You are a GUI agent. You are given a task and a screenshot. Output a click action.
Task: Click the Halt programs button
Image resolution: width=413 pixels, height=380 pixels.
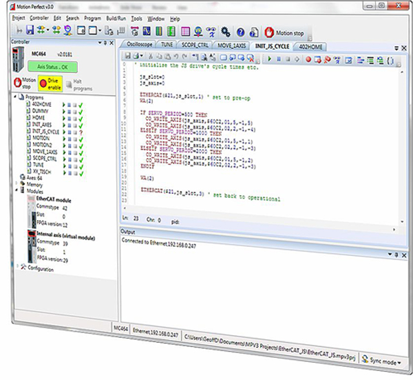(x=77, y=84)
